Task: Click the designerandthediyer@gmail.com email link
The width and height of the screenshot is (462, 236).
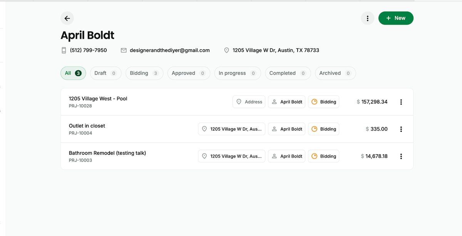Action: pos(170,50)
